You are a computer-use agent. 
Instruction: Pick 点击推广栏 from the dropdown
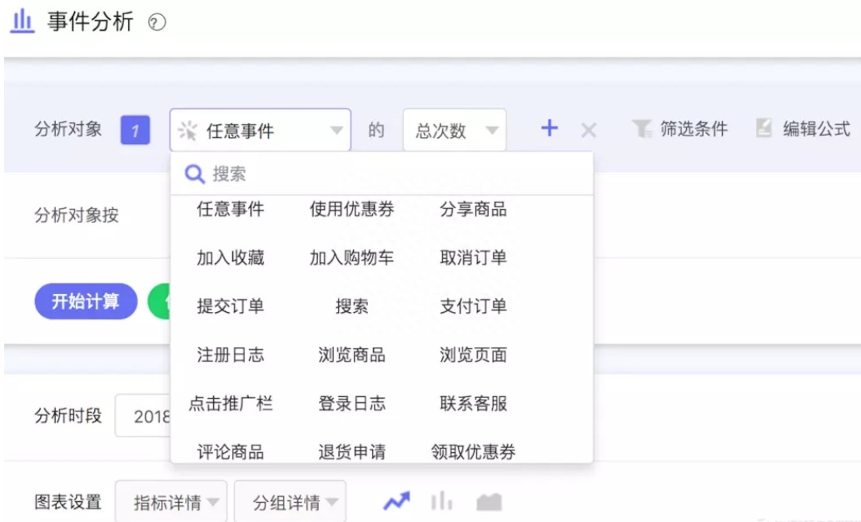pos(231,404)
